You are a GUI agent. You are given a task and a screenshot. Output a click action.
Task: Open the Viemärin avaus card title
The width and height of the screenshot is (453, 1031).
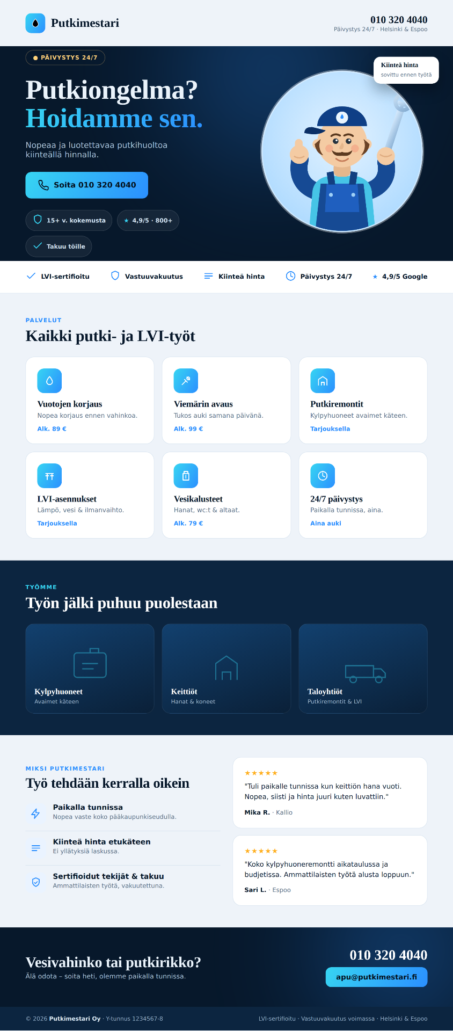(x=203, y=404)
